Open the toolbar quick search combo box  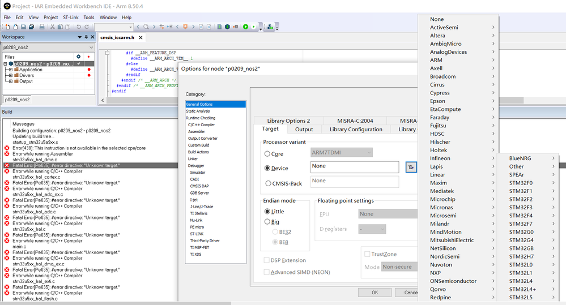click(114, 27)
